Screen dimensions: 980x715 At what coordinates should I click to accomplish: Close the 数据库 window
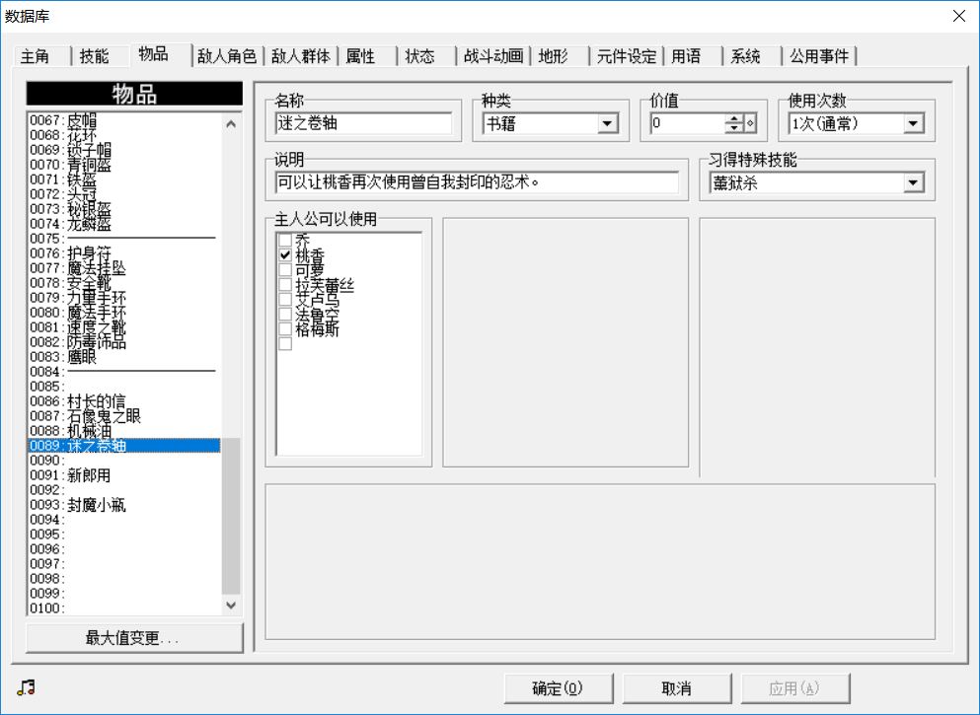point(958,16)
